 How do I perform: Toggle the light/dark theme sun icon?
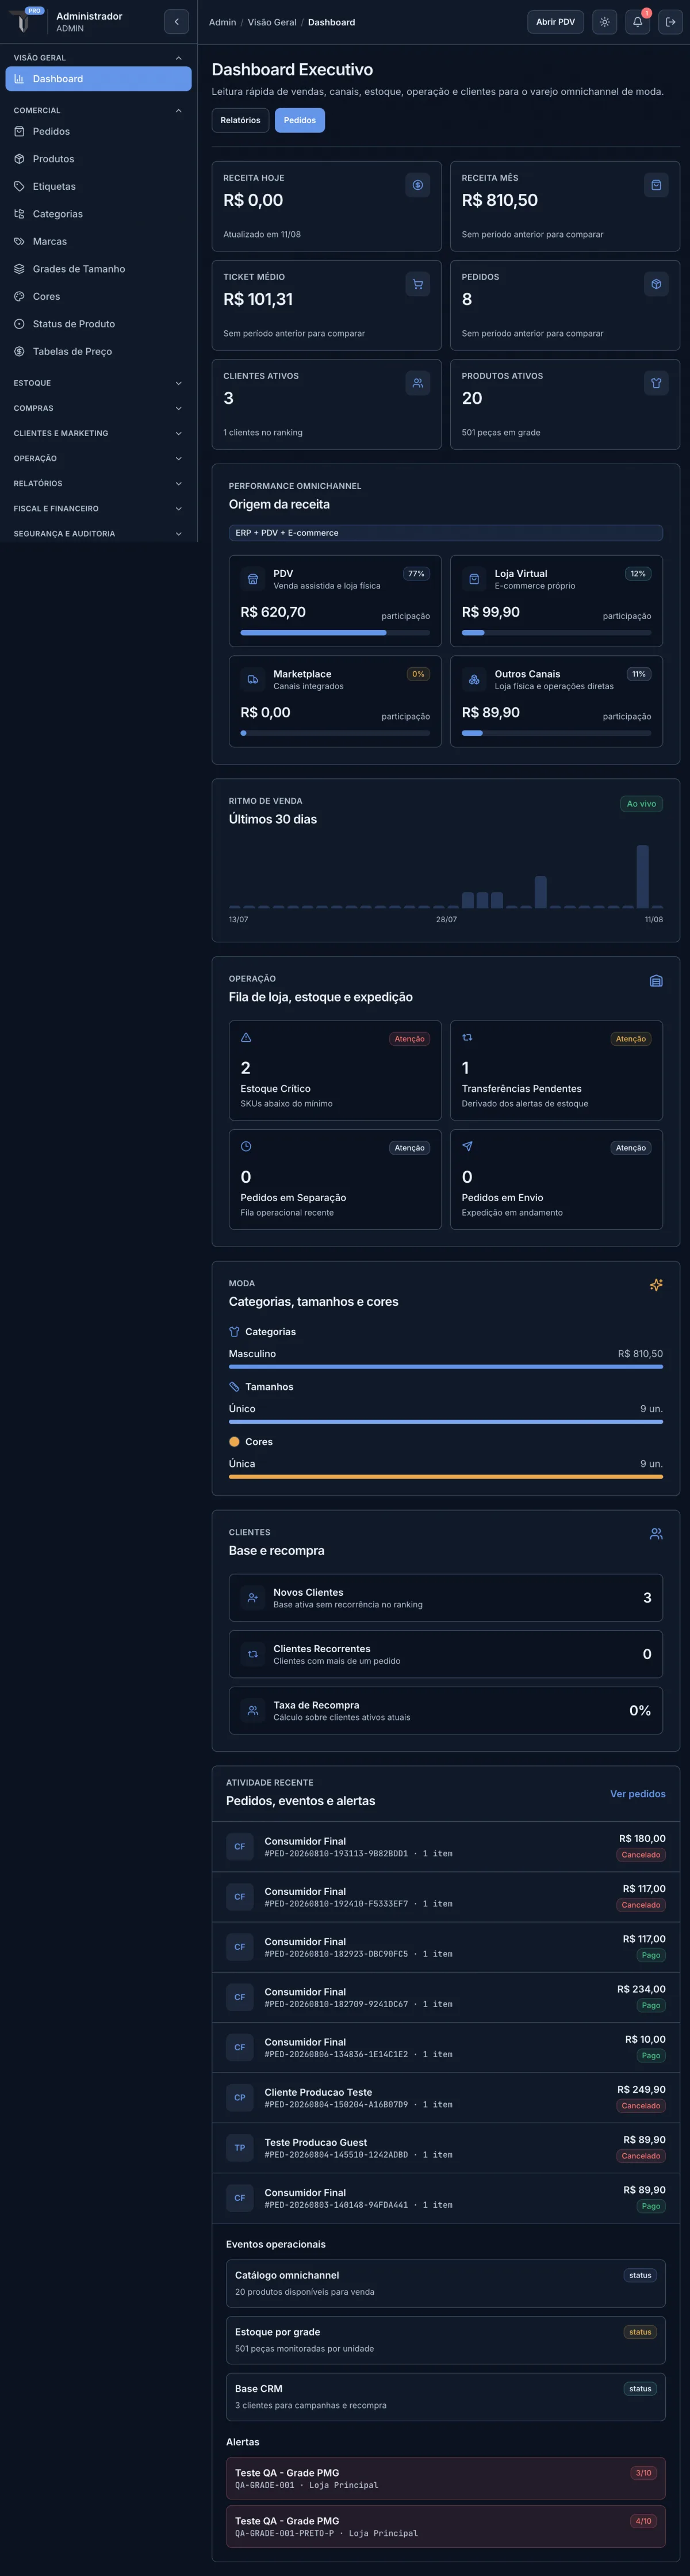[604, 22]
